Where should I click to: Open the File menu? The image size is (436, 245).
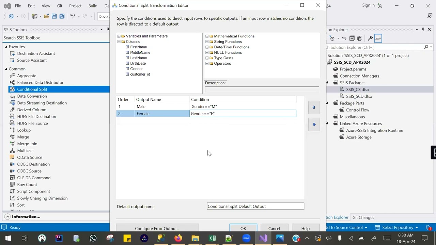tap(18, 6)
